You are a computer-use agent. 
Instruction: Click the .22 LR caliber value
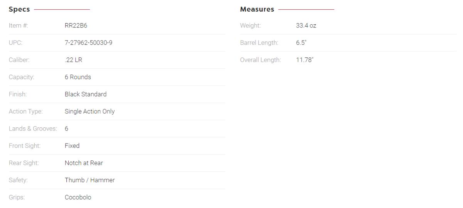(x=72, y=60)
